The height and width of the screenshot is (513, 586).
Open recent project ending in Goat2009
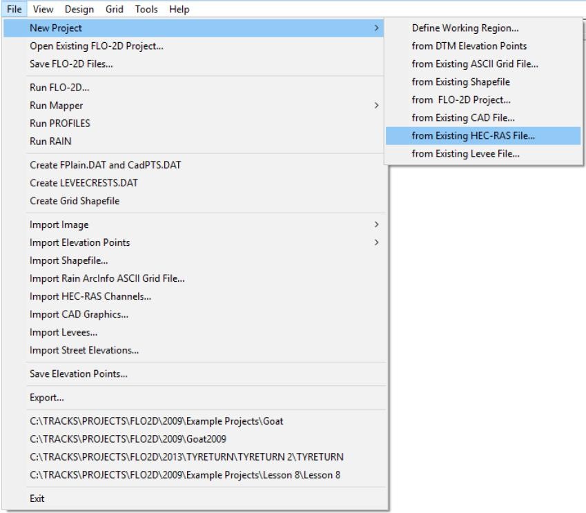(128, 439)
